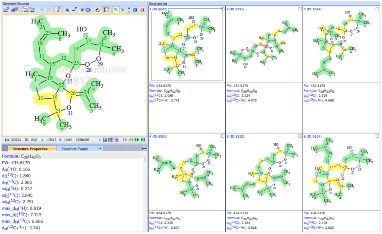Screen dimensions: 382x234
Task: Open the status bar options dropdown arrow
Action: coord(100,140)
